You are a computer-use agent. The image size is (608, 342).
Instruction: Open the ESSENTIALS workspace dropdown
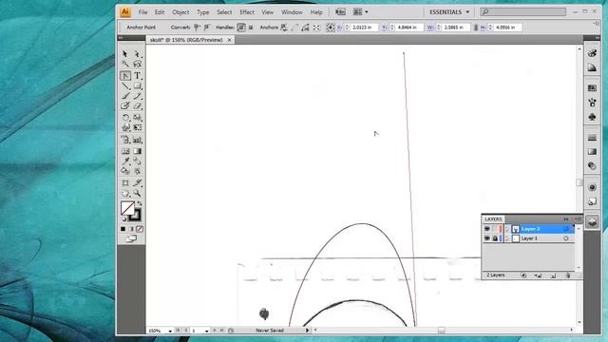tap(449, 12)
